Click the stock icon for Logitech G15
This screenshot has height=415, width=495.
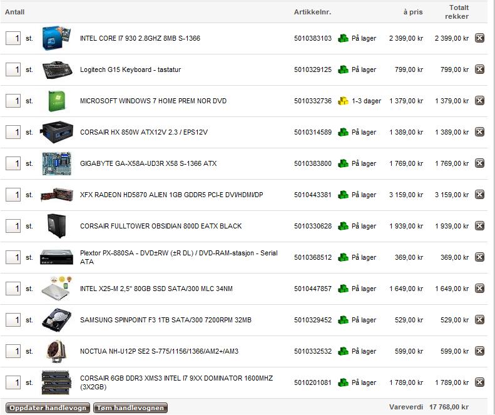click(x=343, y=69)
